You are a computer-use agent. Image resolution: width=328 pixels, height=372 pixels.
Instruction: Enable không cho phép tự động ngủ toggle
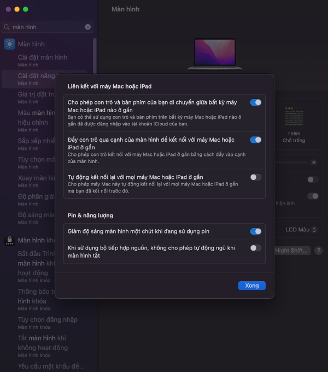pyautogui.click(x=256, y=248)
